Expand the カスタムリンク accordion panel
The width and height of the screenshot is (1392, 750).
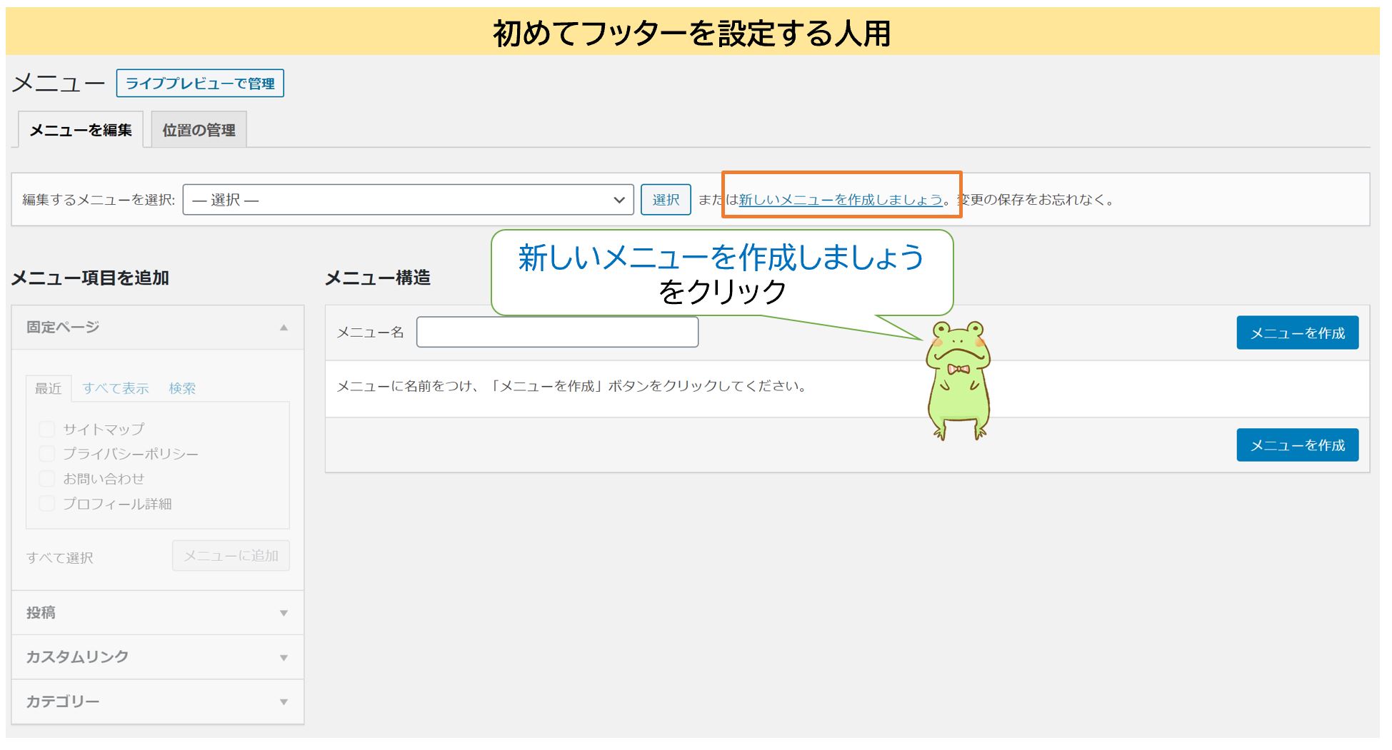[x=156, y=657]
